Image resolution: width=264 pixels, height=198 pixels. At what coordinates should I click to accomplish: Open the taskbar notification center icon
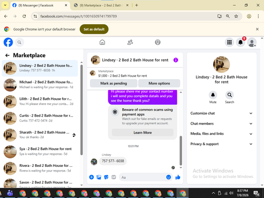pos(257,193)
